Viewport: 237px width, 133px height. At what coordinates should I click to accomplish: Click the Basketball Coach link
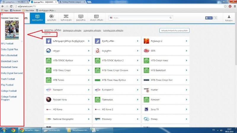[x=9, y=61]
